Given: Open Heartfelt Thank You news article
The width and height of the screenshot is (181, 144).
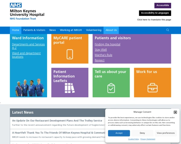Looking at the screenshot, I should pyautogui.click(x=59, y=133).
